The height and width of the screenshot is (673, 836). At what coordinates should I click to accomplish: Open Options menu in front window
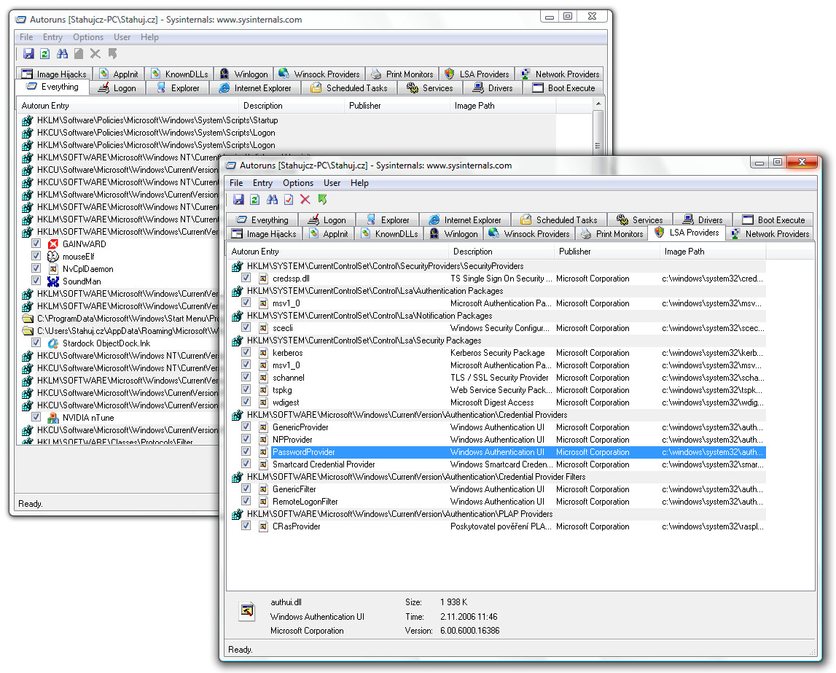point(298,183)
